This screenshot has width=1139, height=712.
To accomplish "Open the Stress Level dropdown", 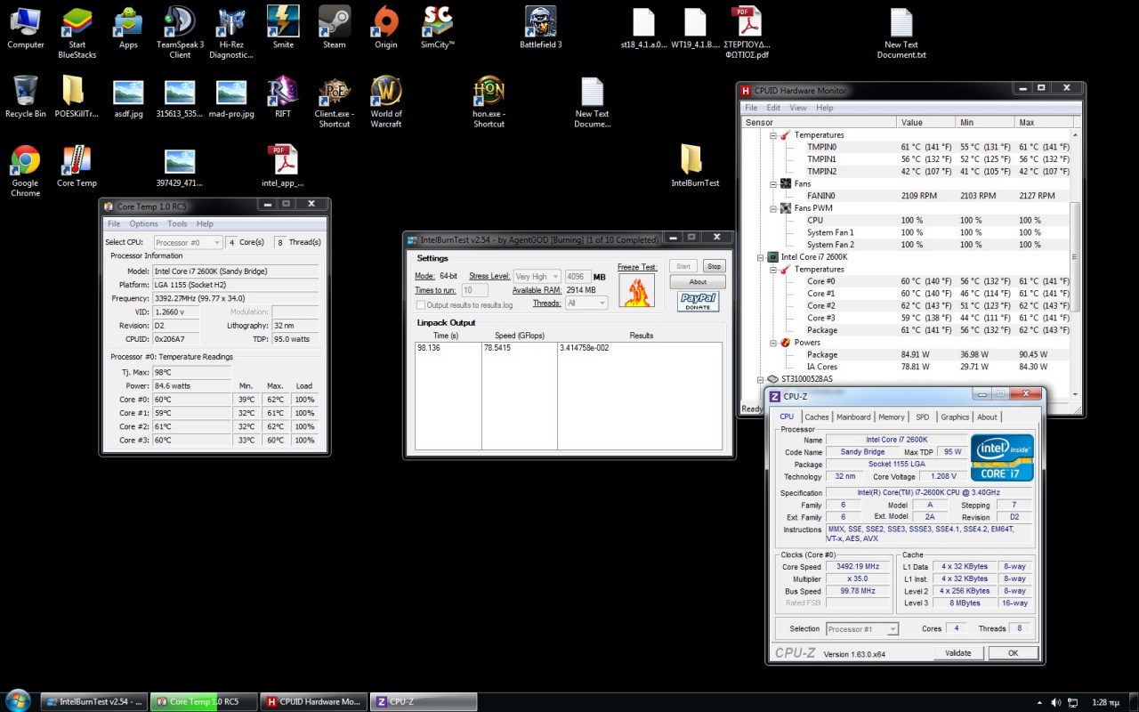I will pos(538,277).
